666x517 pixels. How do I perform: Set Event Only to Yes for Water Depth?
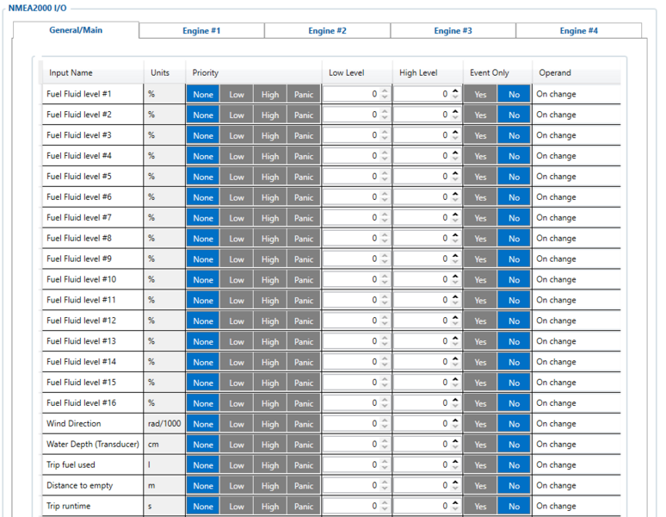pyautogui.click(x=480, y=445)
